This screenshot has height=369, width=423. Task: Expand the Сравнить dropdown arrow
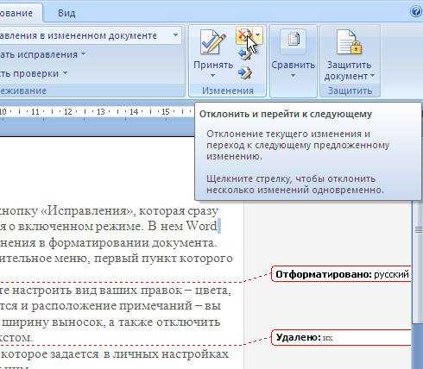293,76
